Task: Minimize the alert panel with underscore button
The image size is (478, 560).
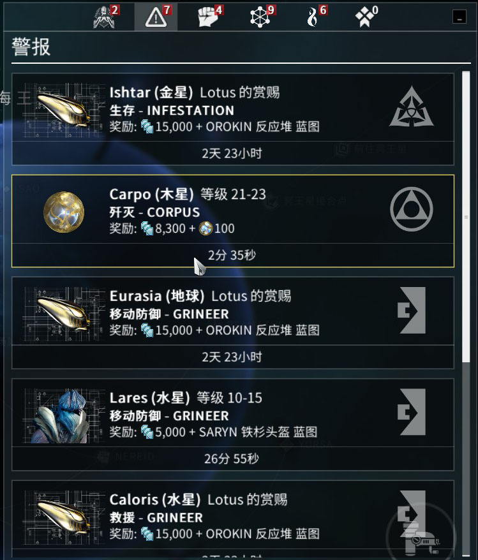Action: click(459, 17)
